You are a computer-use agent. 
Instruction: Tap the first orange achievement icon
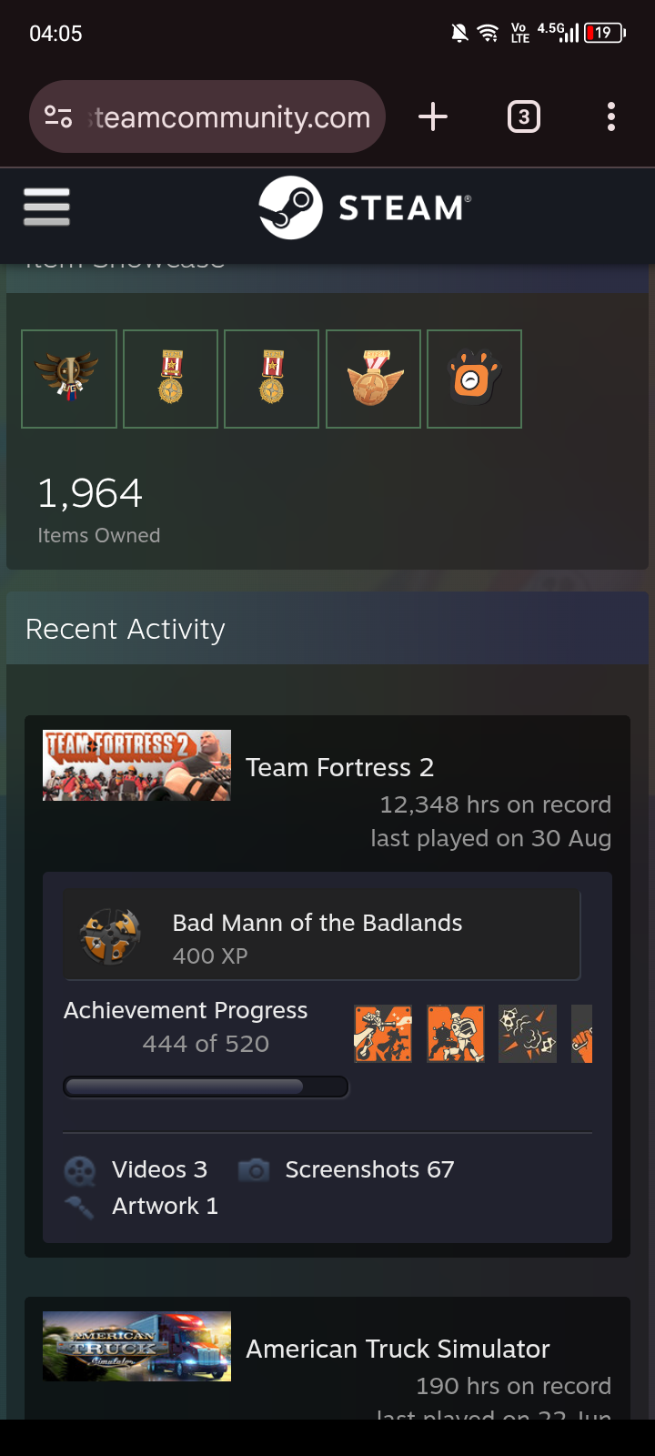click(383, 1034)
